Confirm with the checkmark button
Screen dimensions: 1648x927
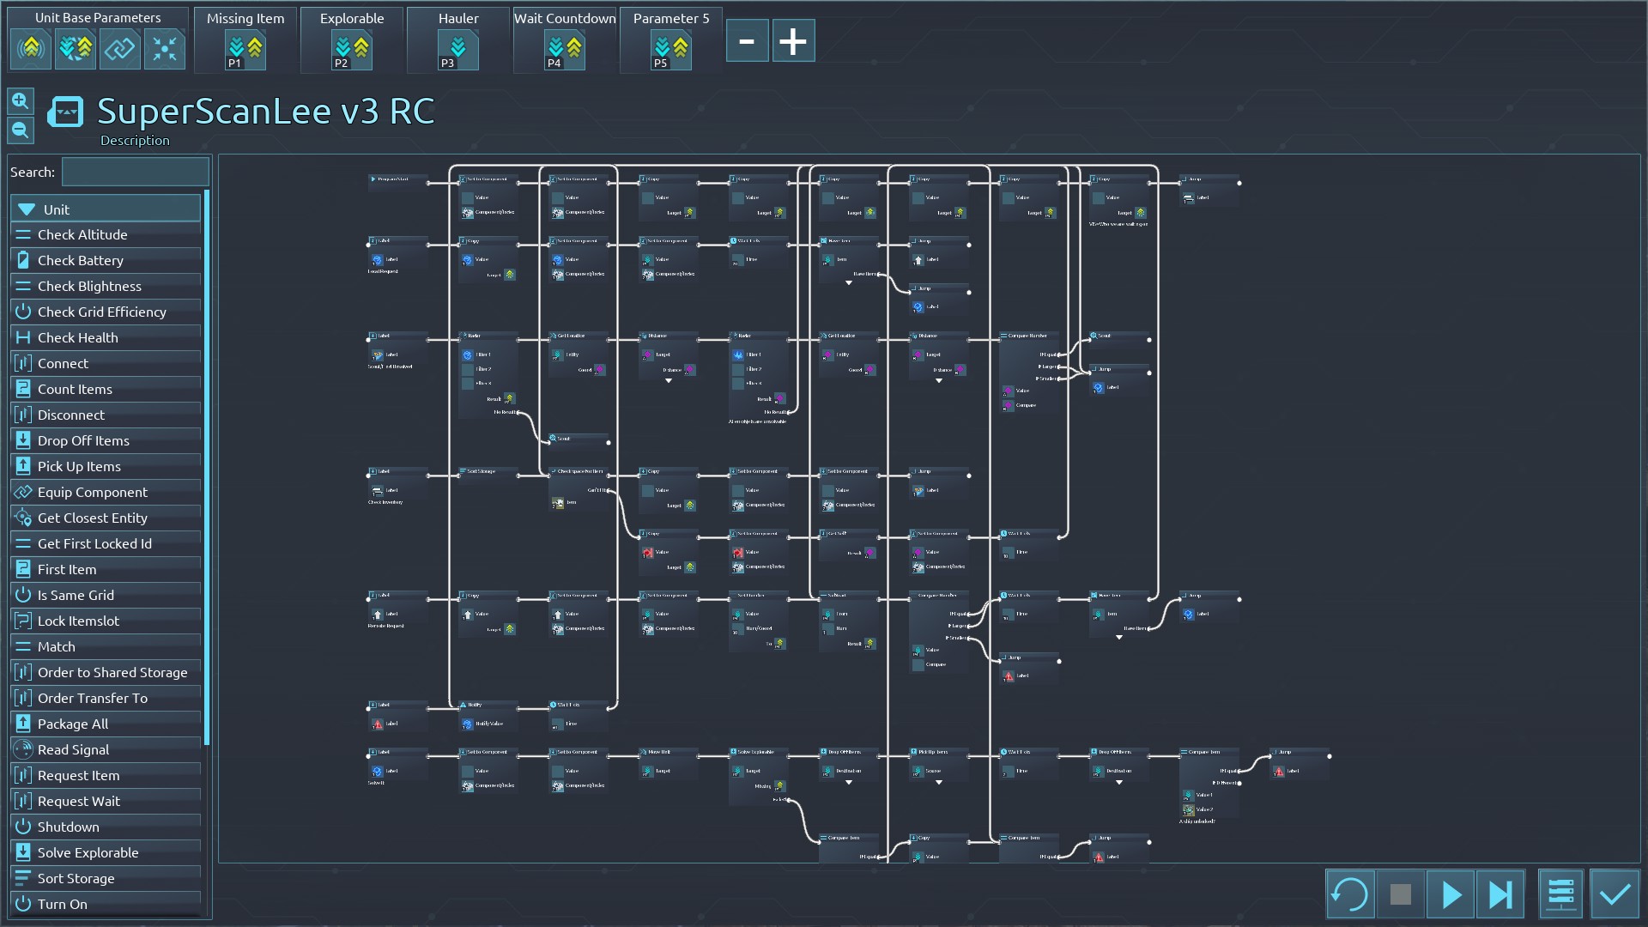[1615, 894]
